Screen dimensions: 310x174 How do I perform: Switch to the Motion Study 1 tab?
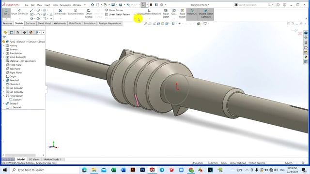pyautogui.click(x=52, y=159)
